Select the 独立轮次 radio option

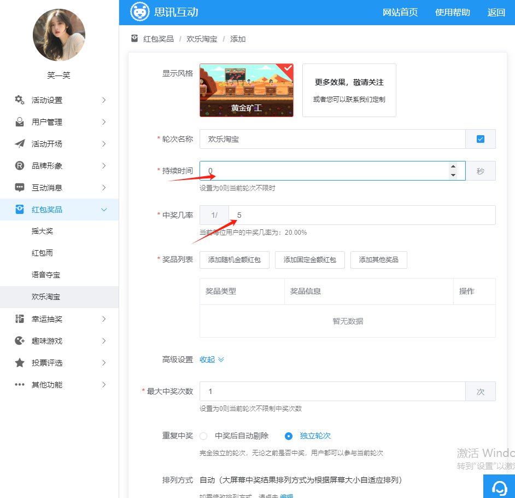[x=289, y=436]
